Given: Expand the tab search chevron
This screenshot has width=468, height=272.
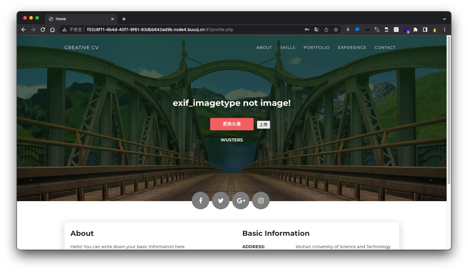Looking at the screenshot, I should click(444, 19).
